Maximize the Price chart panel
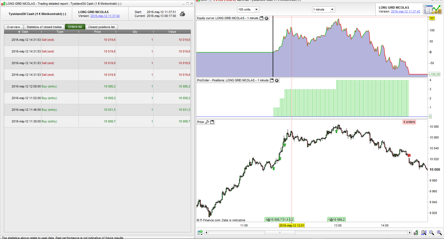This screenshot has width=444, height=239. [x=212, y=122]
